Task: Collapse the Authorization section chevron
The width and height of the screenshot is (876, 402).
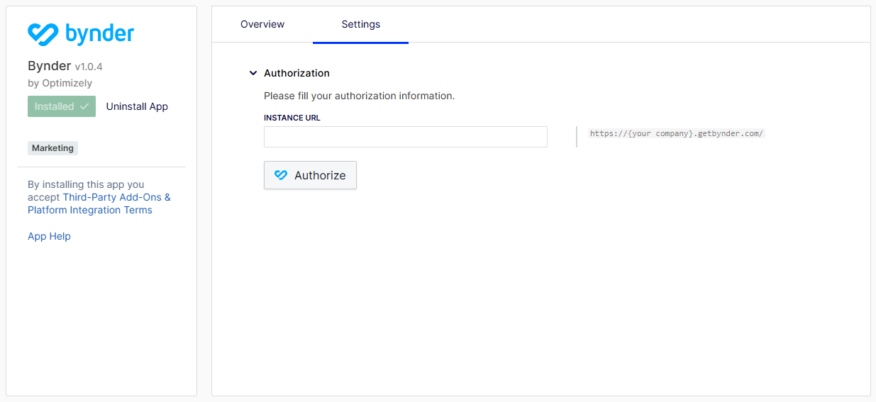Action: pos(253,73)
